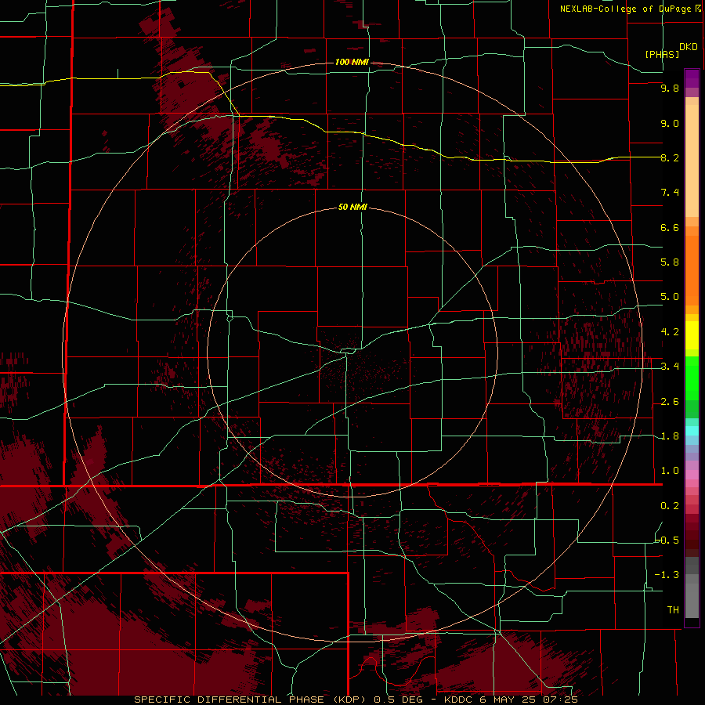Click the 8.2 scale value

pos(670,157)
